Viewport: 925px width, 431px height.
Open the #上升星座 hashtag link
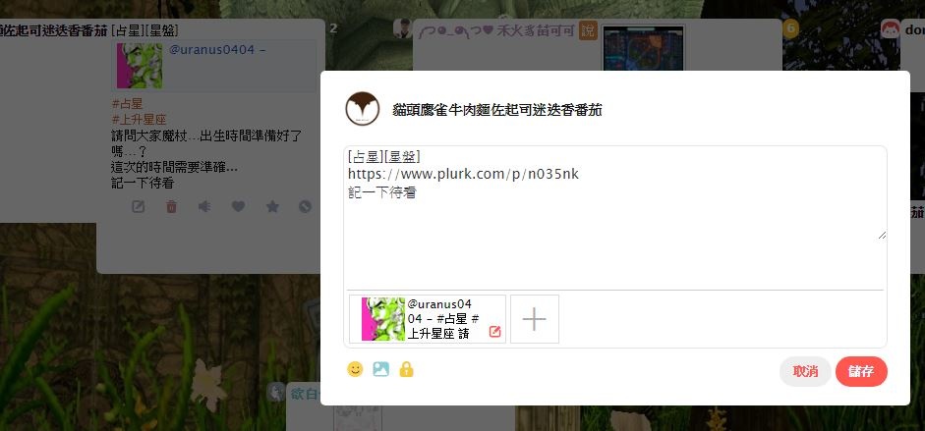139,120
